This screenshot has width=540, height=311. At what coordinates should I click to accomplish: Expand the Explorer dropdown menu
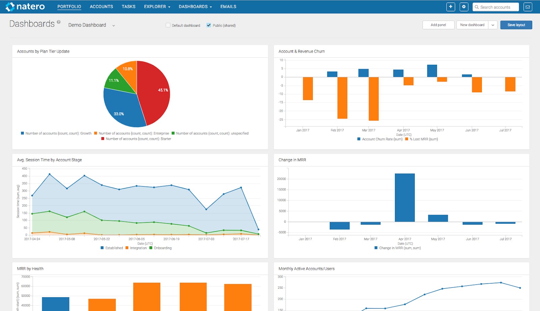click(157, 7)
